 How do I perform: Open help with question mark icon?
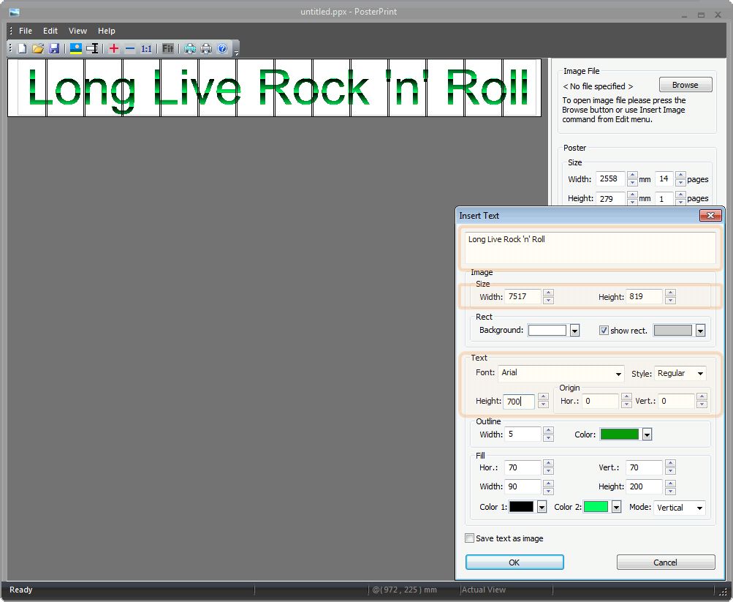(222, 49)
